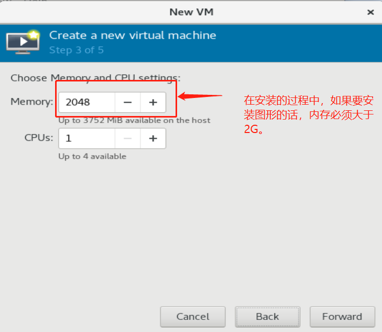This screenshot has height=332, width=382.
Task: Close the New VM dialog
Action: 371,12
